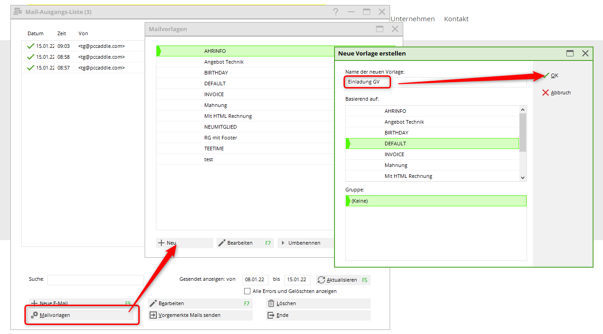Click the green checkmark beside OK
603x334 pixels.
(x=546, y=75)
